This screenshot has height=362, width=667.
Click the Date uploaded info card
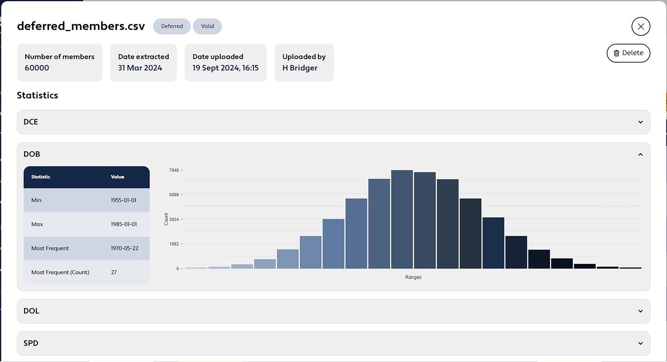click(225, 63)
